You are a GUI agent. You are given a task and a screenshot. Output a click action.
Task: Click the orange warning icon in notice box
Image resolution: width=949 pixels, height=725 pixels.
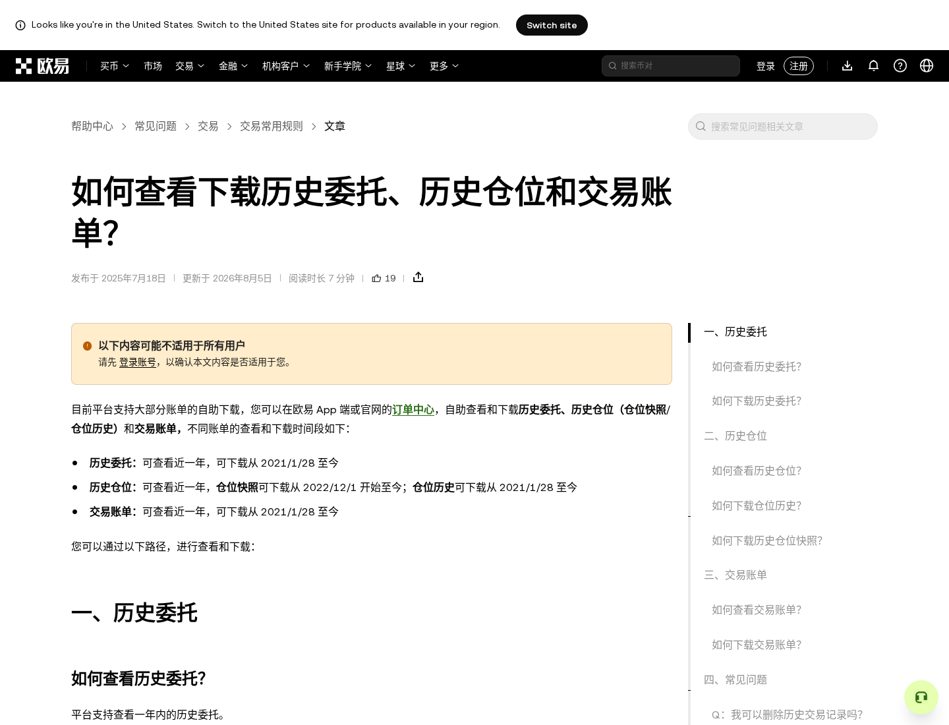(x=88, y=346)
